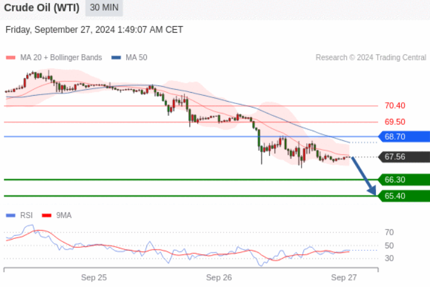This screenshot has width=430, height=287.
Task: Toggle the 9MA legend entry
Action: click(57, 216)
